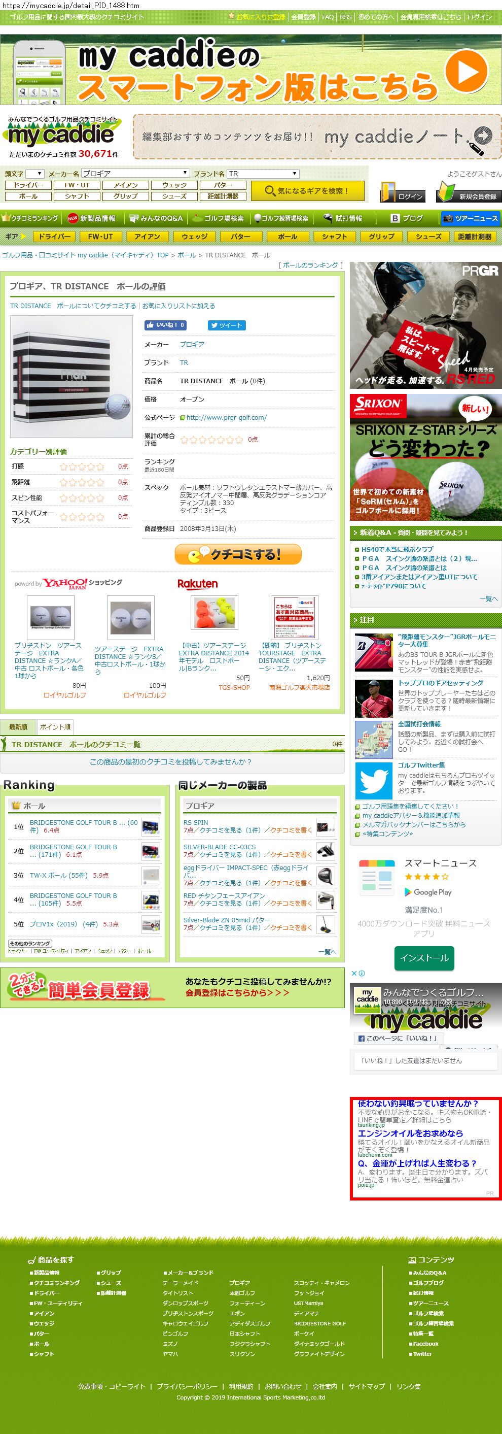Open the トッププロのギアセッティング photo thumbnail
The image size is (502, 1434).
pos(374,698)
